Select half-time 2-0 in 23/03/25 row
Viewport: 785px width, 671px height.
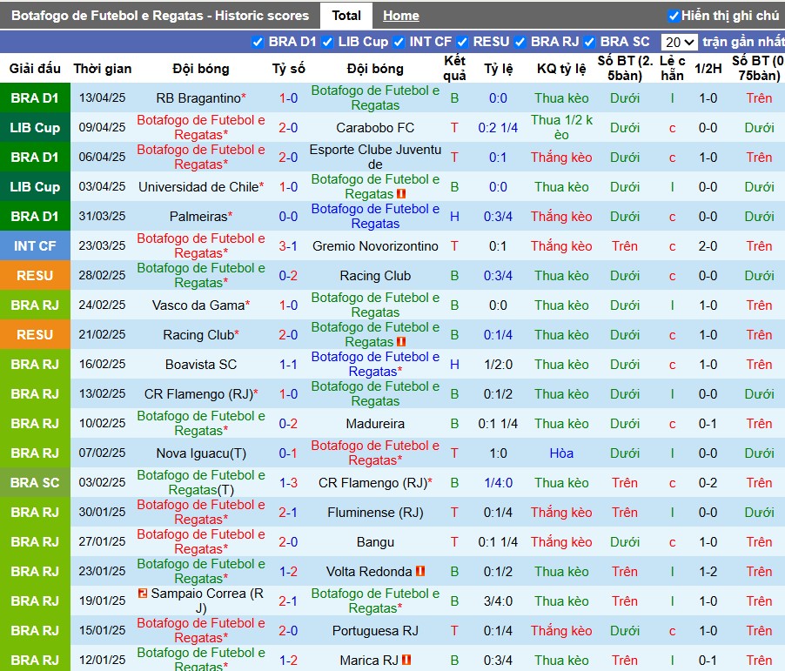coord(708,246)
